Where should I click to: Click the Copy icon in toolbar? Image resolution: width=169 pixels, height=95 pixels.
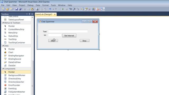(29, 9)
